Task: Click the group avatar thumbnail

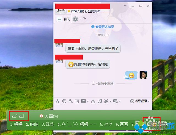Action: [x=61, y=11]
